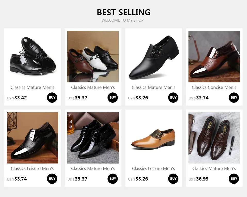The image size is (247, 197).
Task: Click BUY for the $33.42 black lace-up shoes
Action: (x=52, y=98)
